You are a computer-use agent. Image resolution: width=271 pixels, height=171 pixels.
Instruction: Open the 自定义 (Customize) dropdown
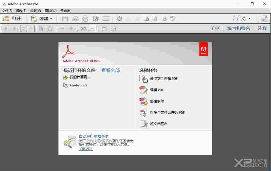click(x=241, y=19)
